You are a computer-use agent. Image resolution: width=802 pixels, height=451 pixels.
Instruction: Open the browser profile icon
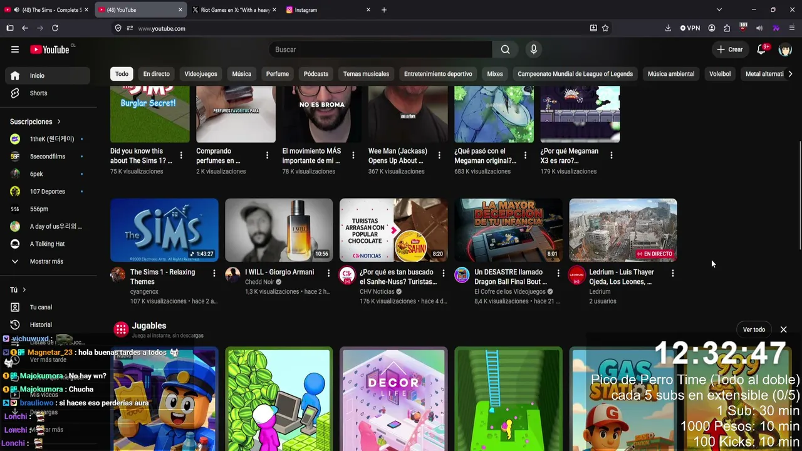tap(712, 28)
